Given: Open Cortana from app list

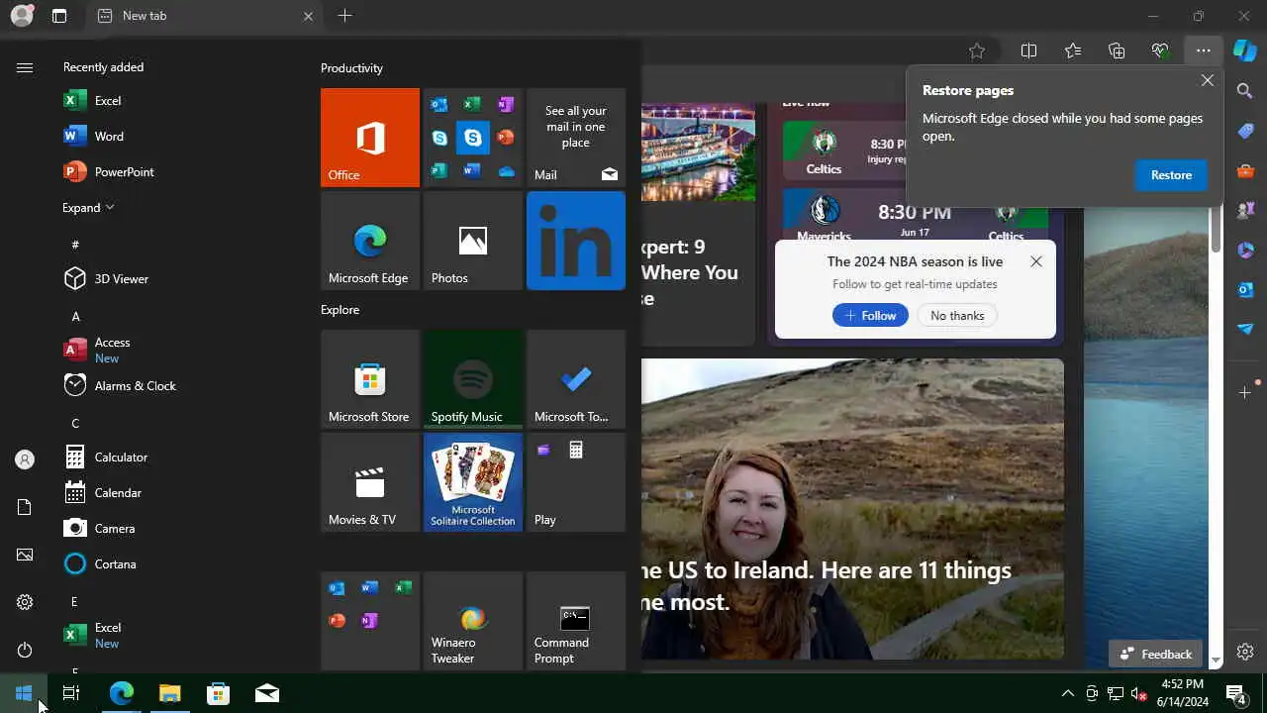Looking at the screenshot, I should pyautogui.click(x=178, y=563).
